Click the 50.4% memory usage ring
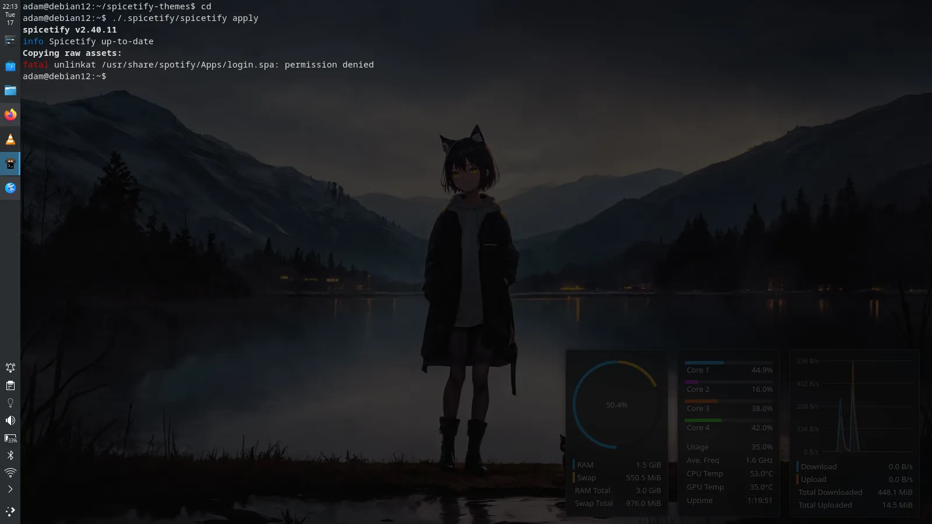This screenshot has width=932, height=524. coord(616,405)
